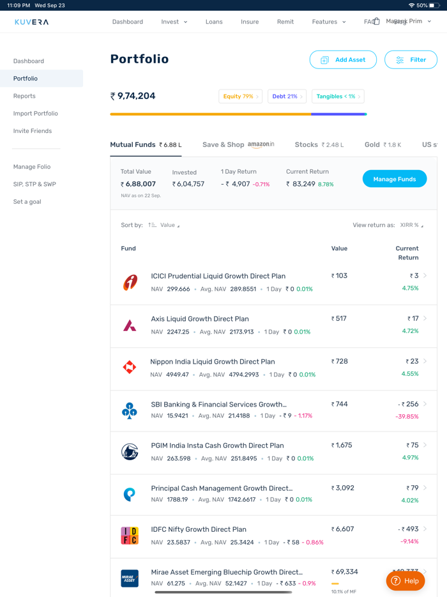Click the PGIM India fund logo

130,451
